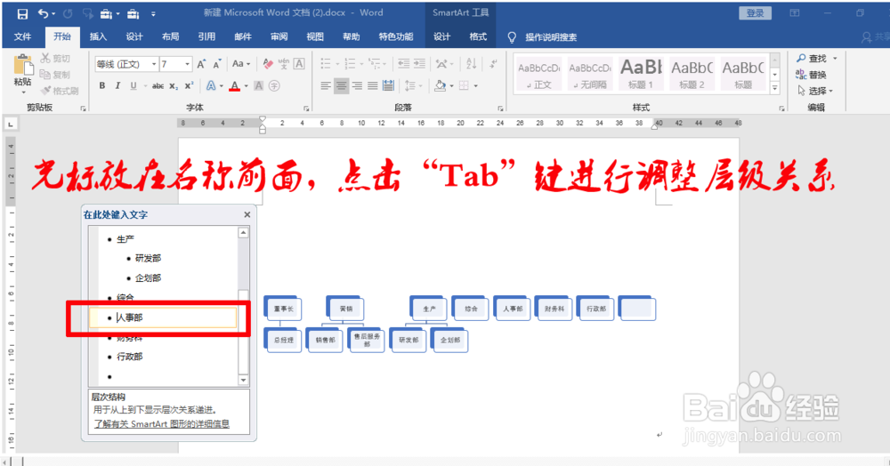Click the bullets list icon
Screen dimensions: 890x466
[326, 63]
